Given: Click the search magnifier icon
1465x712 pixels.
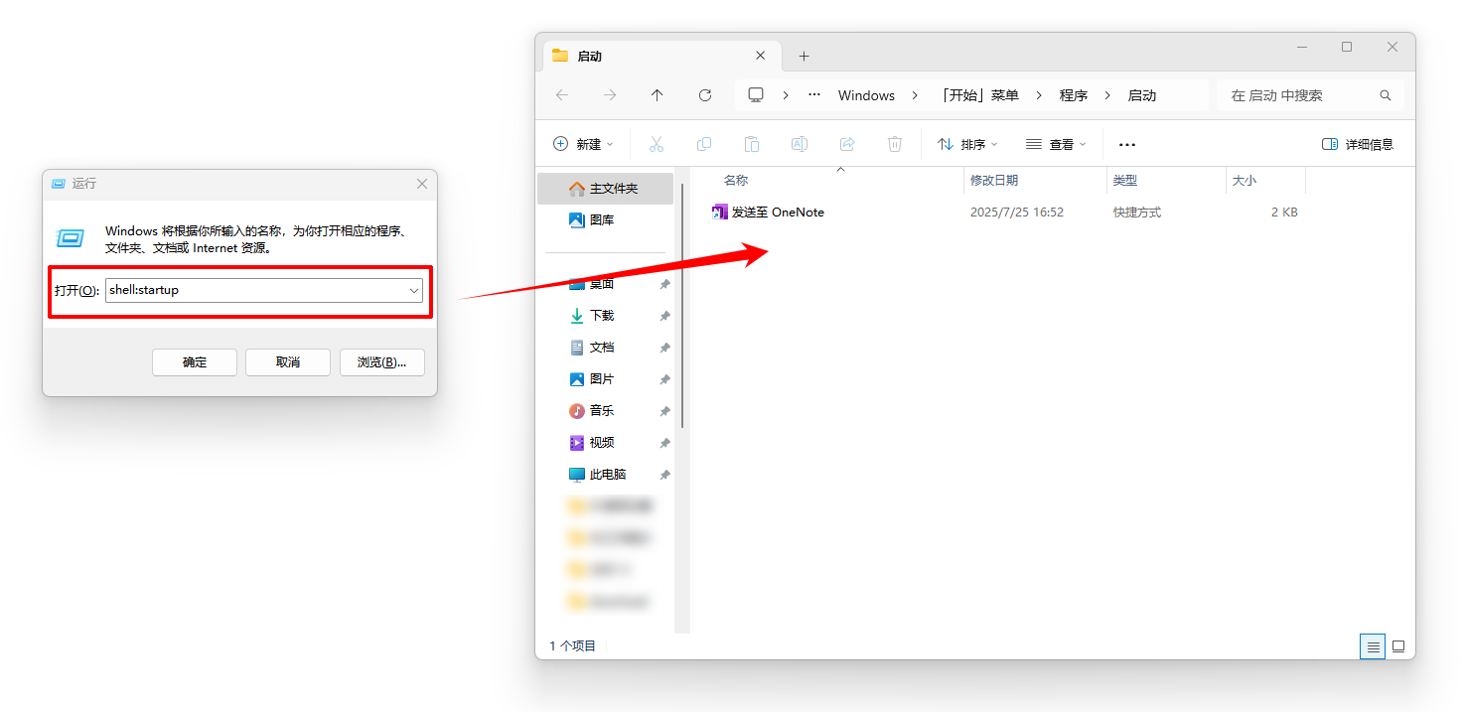Looking at the screenshot, I should coord(1386,95).
